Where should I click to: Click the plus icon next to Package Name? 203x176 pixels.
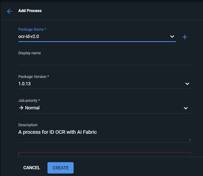(185, 37)
